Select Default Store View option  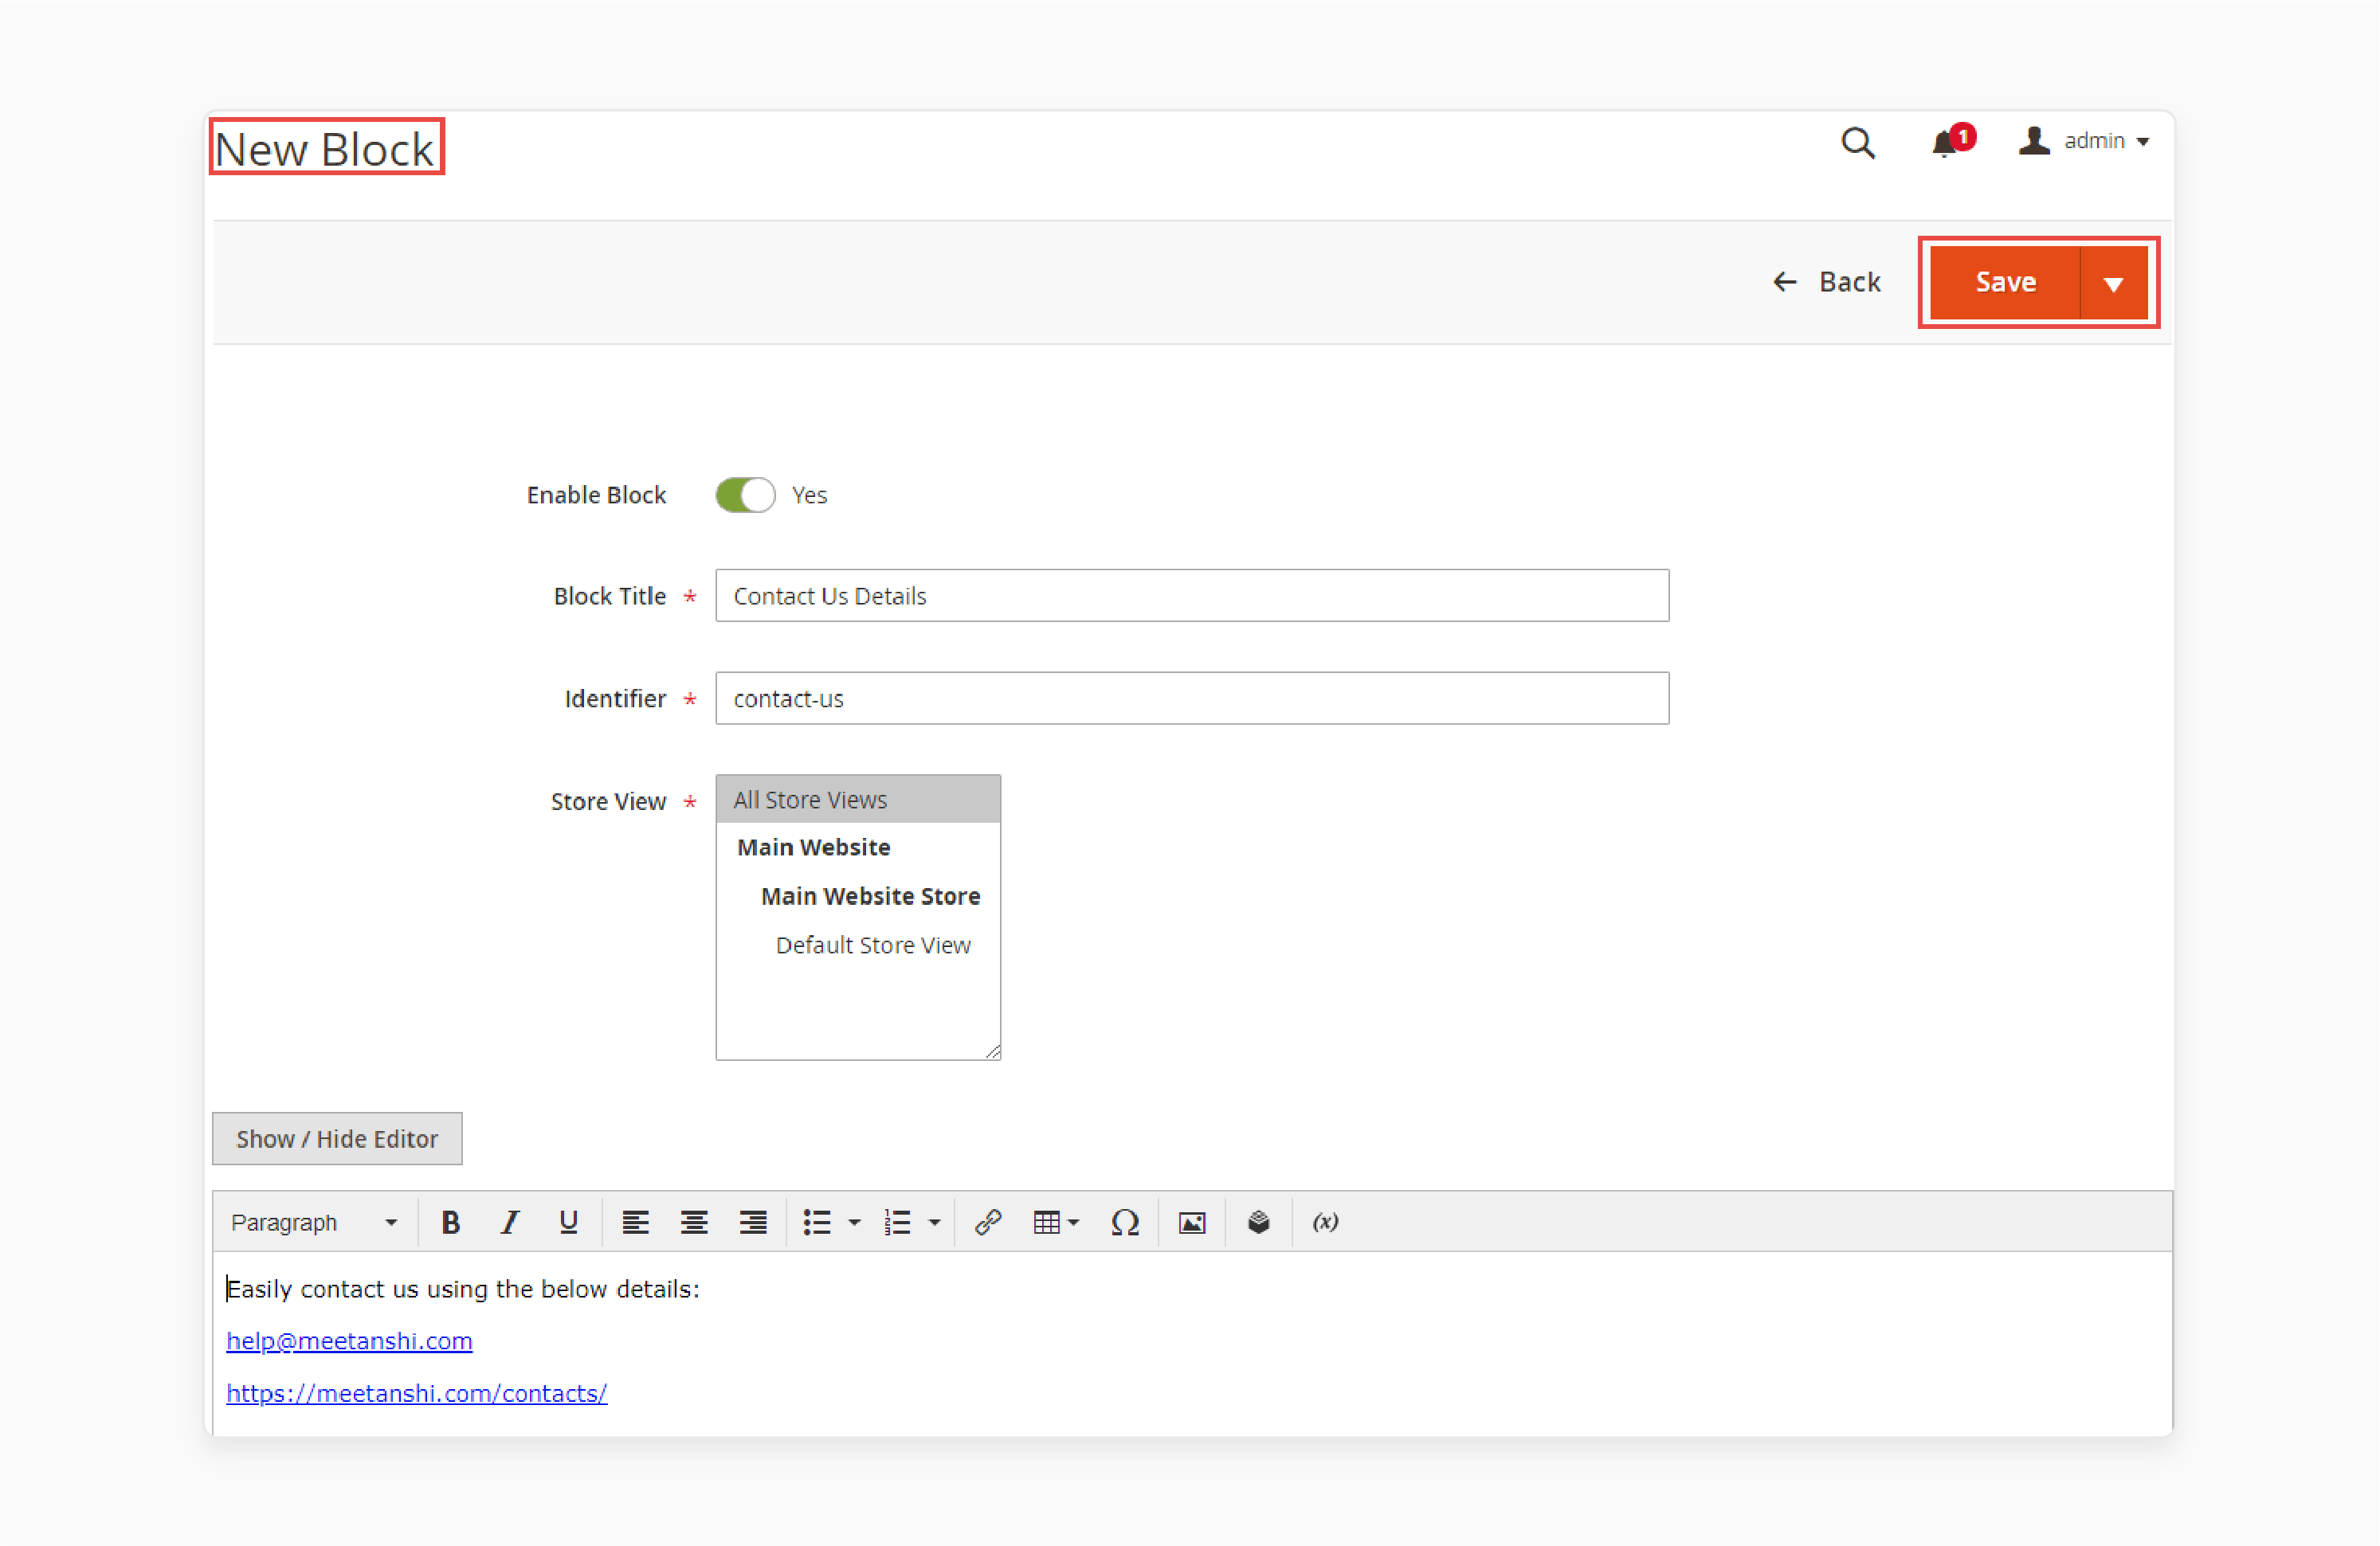[872, 945]
